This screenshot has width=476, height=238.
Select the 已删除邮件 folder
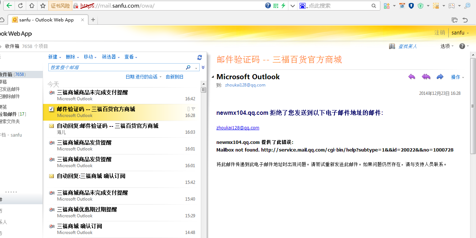point(10,96)
